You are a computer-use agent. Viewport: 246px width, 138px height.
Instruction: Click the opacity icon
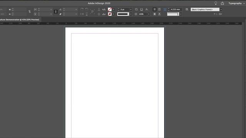coord(136,14)
